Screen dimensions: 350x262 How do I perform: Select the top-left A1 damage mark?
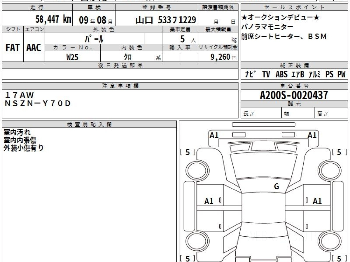click(x=214, y=135)
